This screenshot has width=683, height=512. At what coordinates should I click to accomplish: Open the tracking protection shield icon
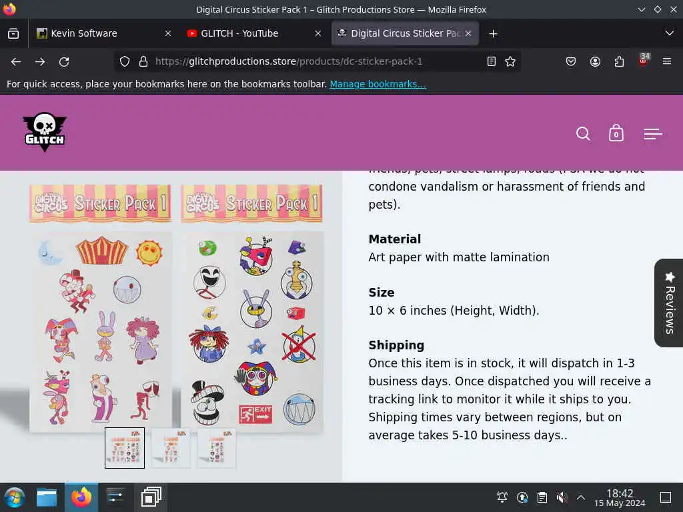(x=125, y=61)
